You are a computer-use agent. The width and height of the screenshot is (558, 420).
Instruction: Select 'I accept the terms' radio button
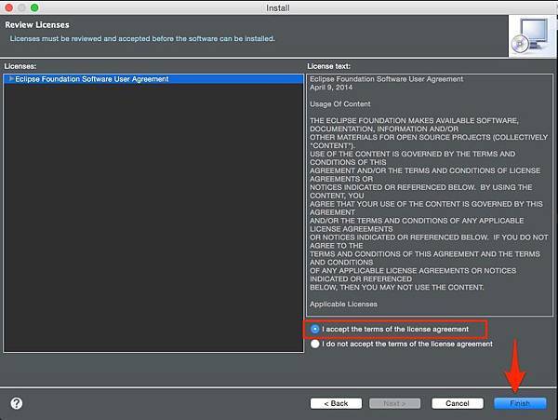(314, 329)
